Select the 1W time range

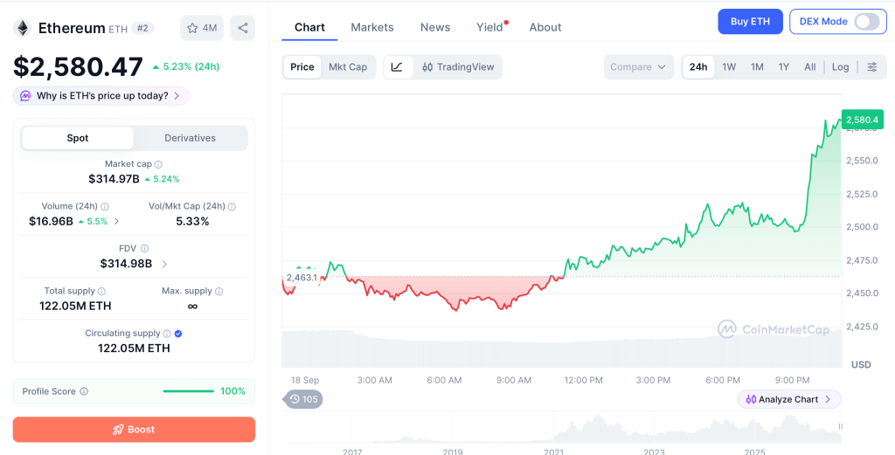click(729, 67)
